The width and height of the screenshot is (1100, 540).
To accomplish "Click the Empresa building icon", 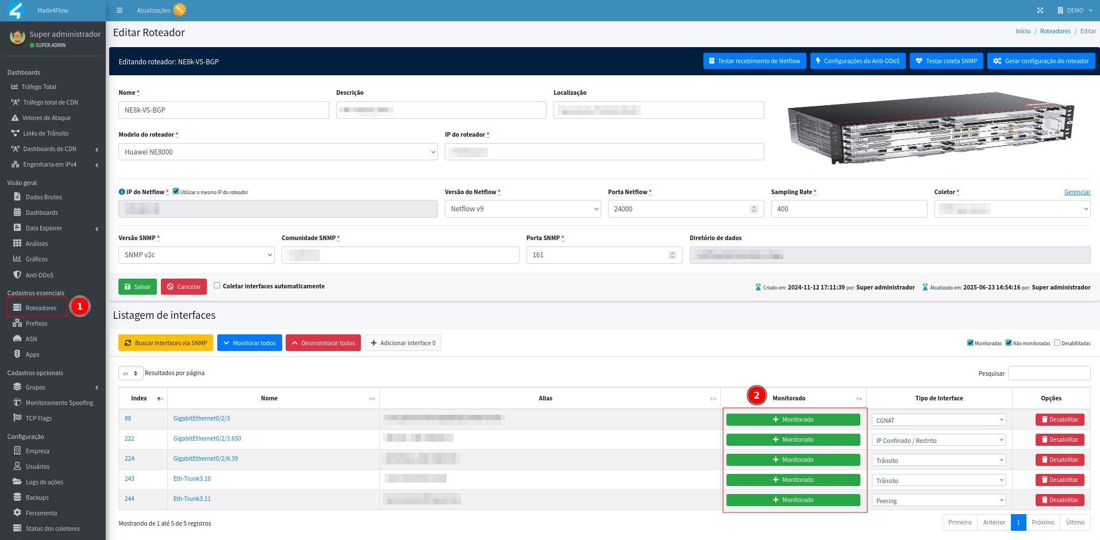I will 17,450.
